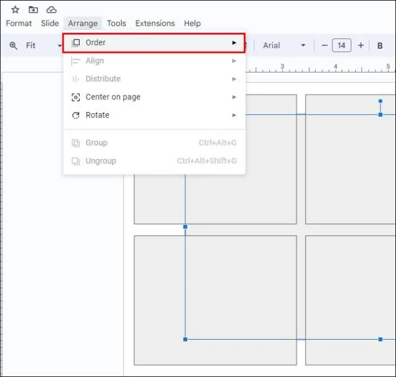396x377 pixels.
Task: Open the Slide menu
Action: coord(50,23)
